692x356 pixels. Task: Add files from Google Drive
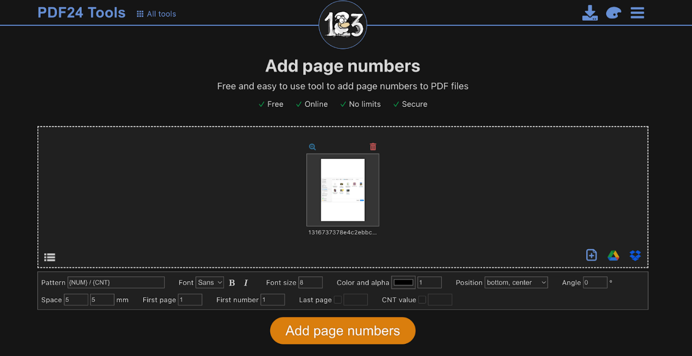tap(613, 255)
